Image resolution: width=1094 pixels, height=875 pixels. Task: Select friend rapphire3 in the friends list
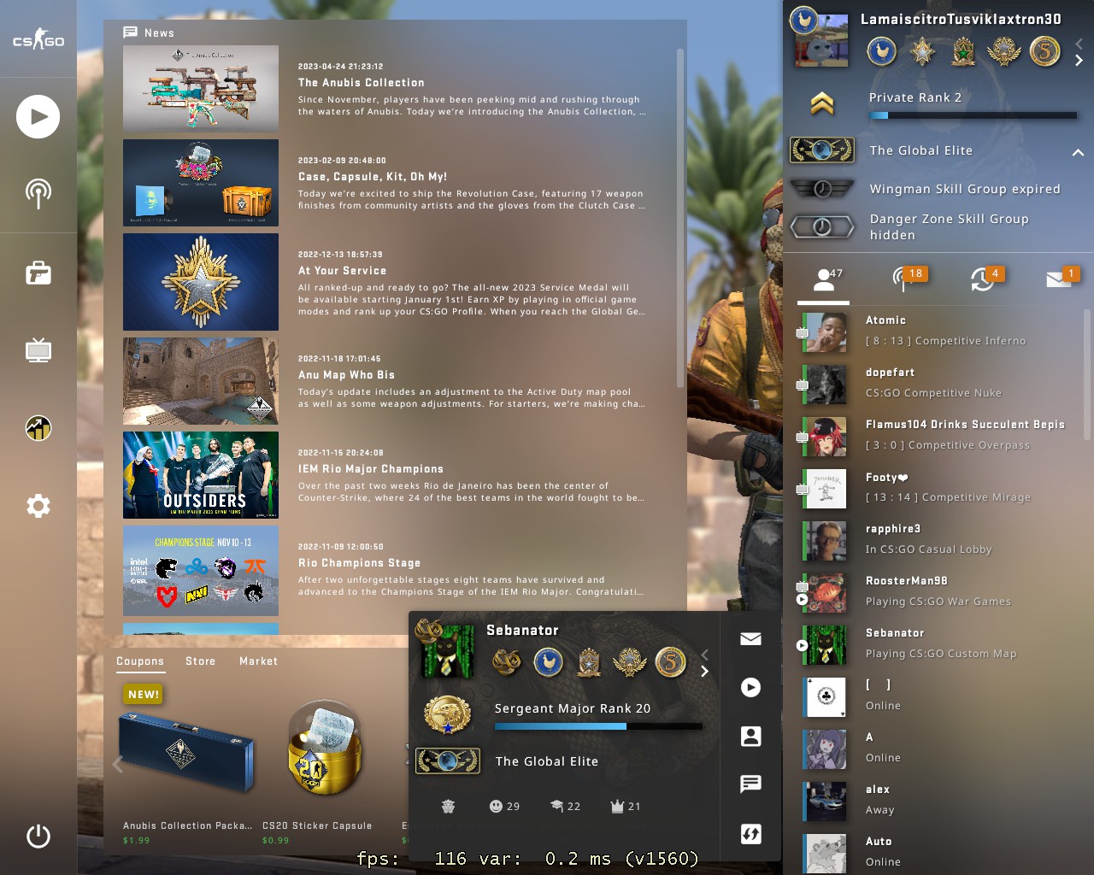point(938,540)
